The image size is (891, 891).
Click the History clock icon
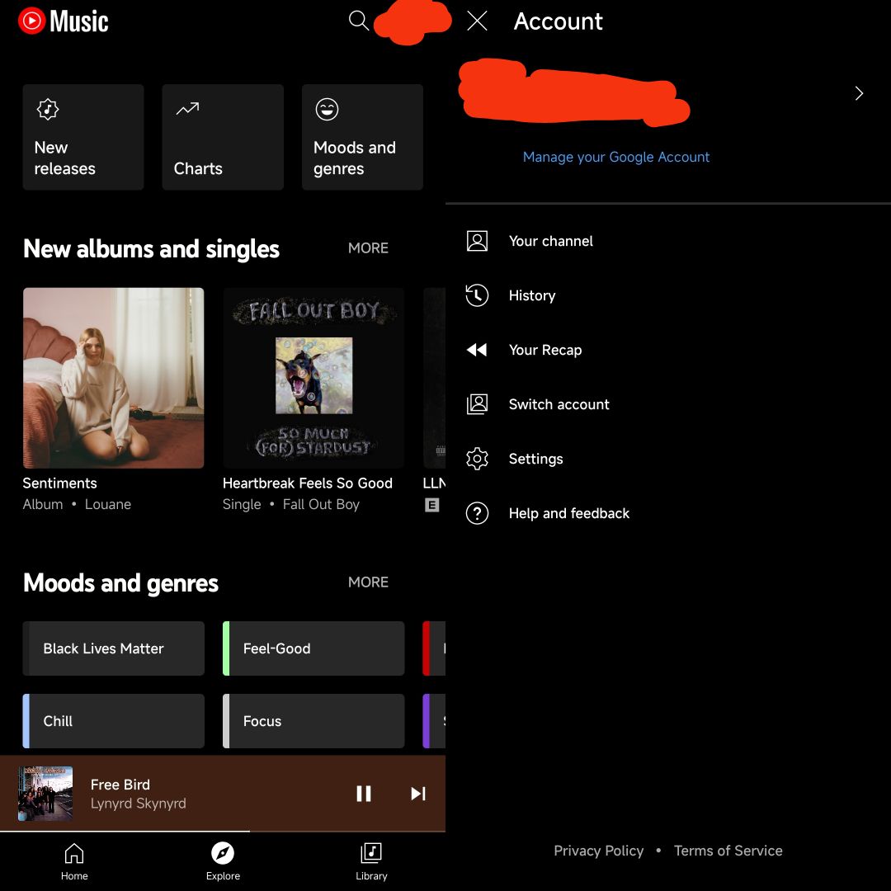coord(477,295)
